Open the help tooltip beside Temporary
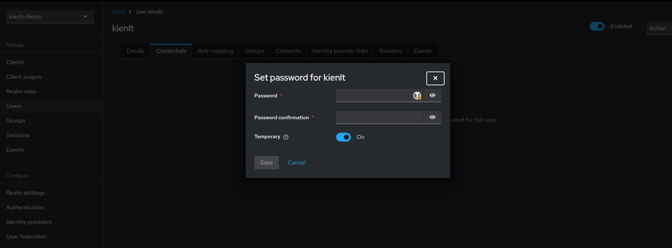 click(285, 137)
